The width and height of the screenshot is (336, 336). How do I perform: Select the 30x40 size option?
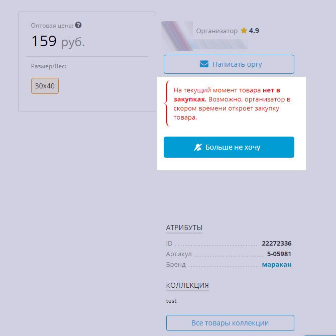tap(45, 86)
